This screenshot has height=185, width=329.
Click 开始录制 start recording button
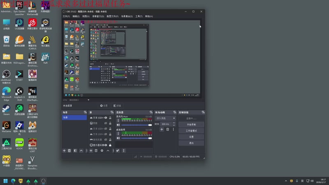tap(191, 125)
